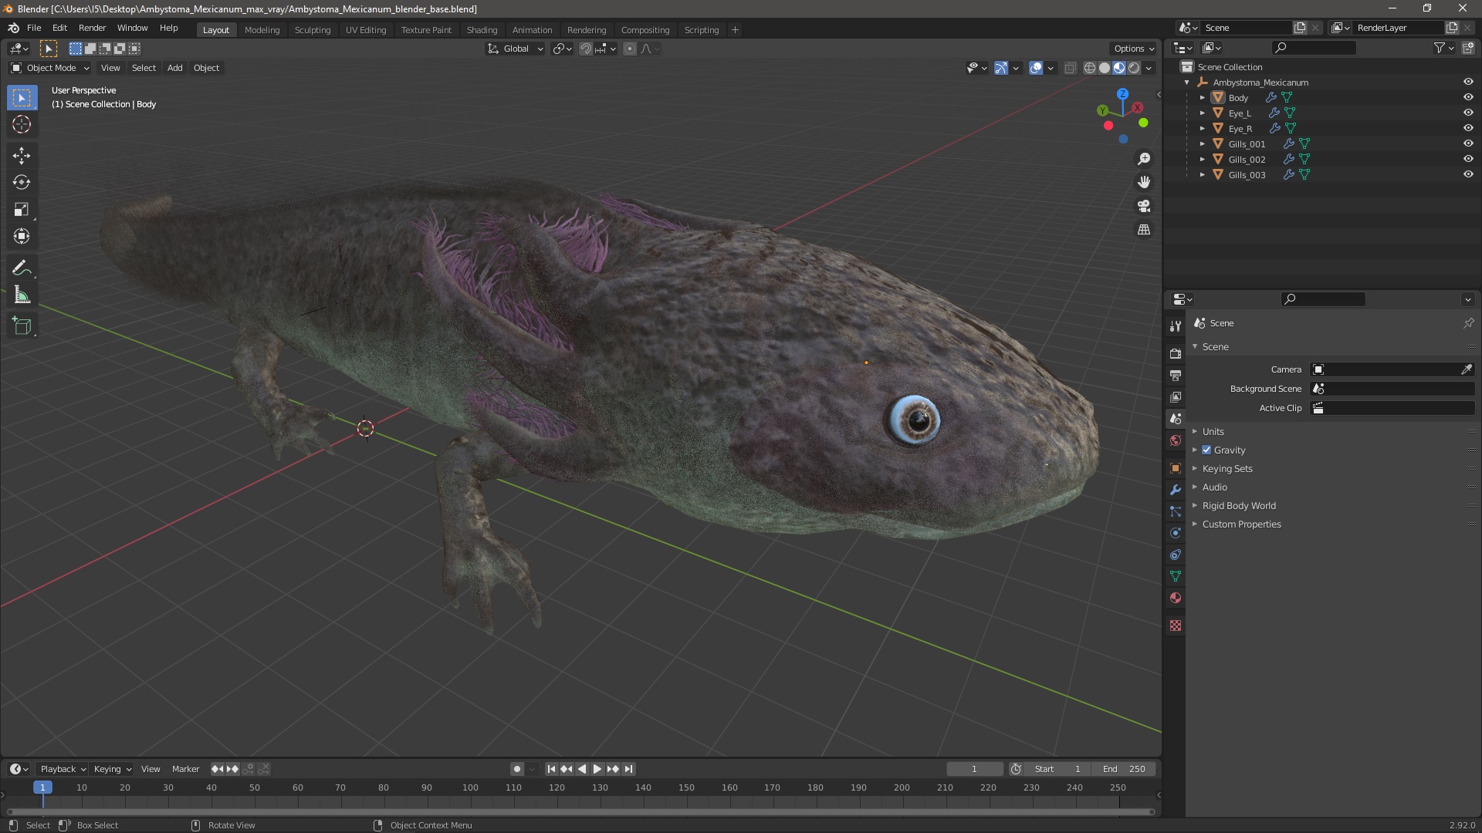The width and height of the screenshot is (1482, 833).
Task: Click the viewport zoom magnifier icon
Action: 1144,159
